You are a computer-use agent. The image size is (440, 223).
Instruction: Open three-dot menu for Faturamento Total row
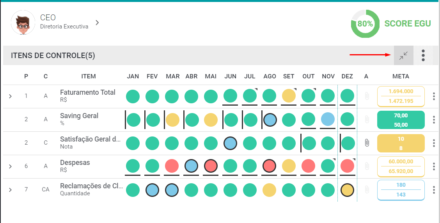(x=434, y=96)
